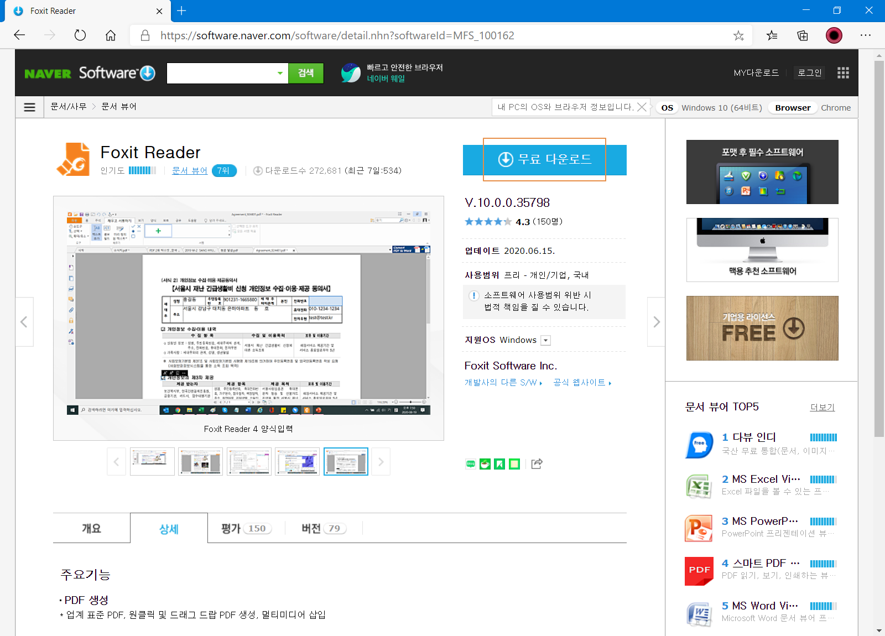Open the 평가 150 reviews tab
Viewport: 885px width, 636px height.
coord(246,528)
